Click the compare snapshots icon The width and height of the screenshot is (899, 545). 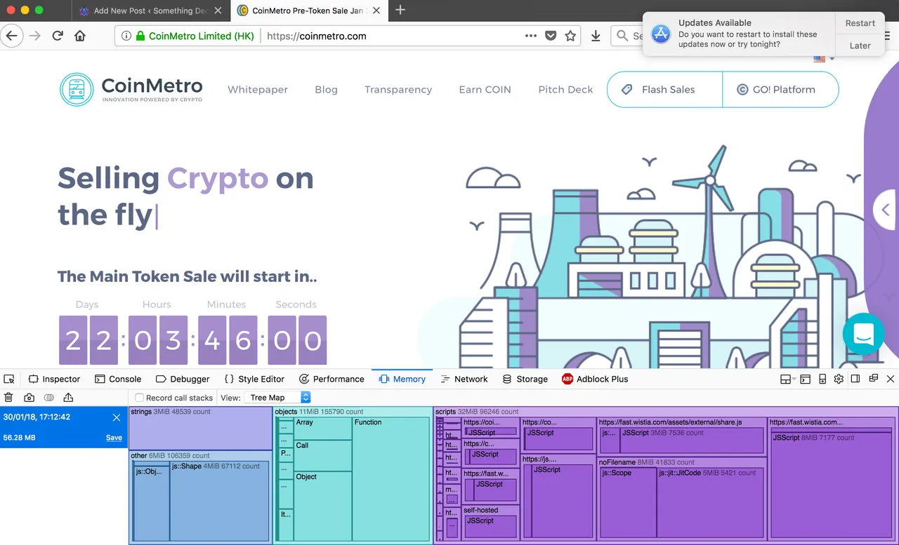click(48, 398)
